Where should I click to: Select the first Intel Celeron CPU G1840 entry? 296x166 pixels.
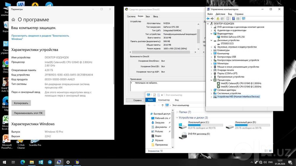click(x=241, y=83)
